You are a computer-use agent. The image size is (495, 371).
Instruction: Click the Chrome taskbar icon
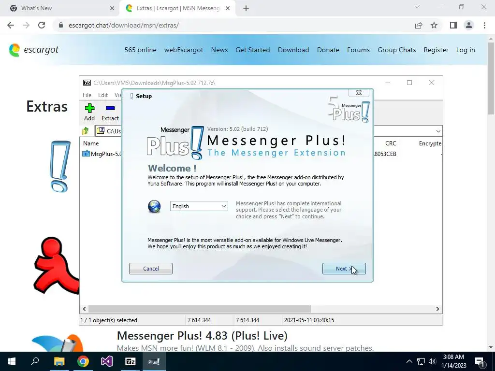coord(83,361)
